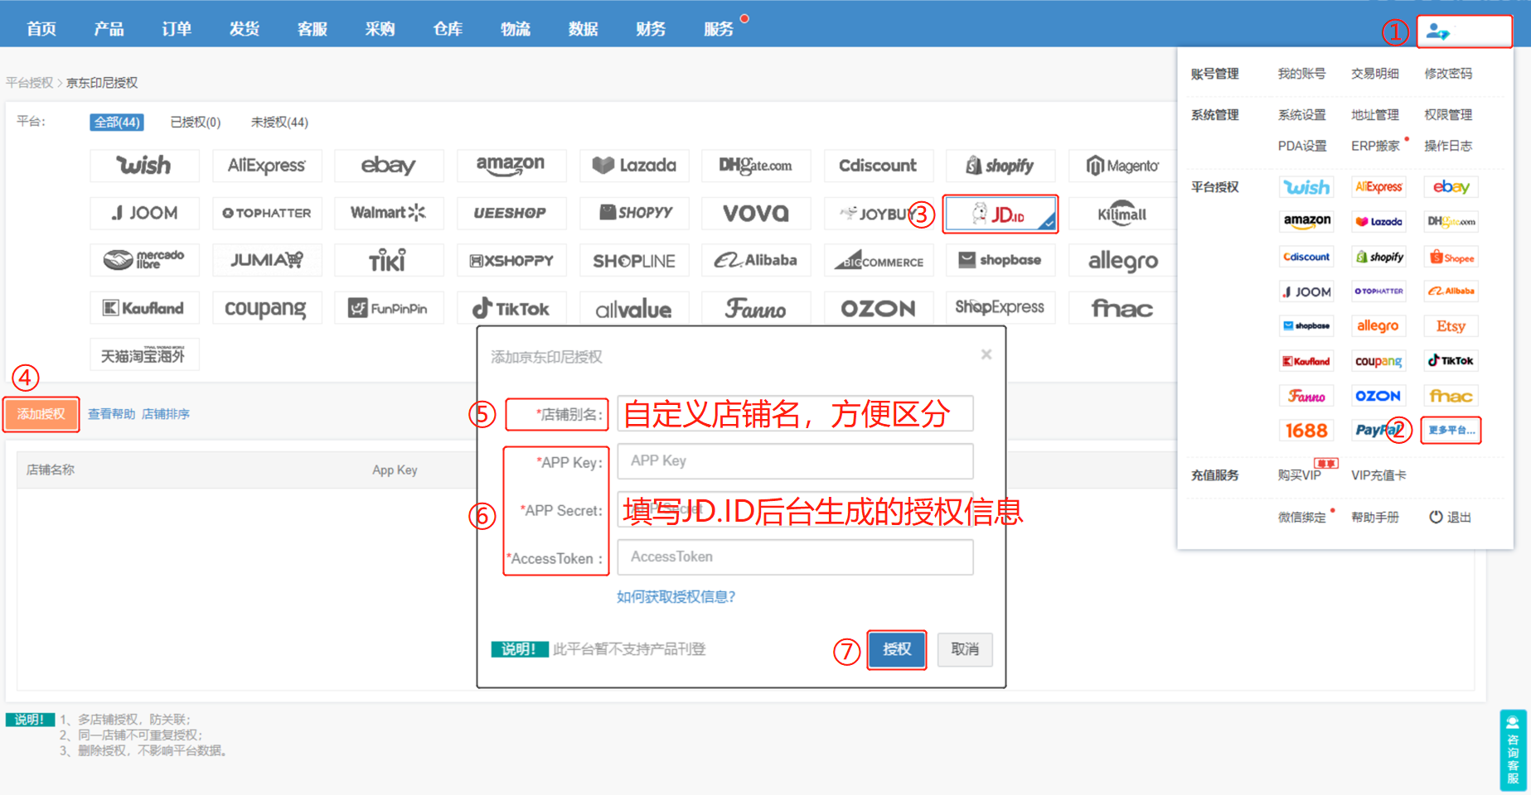
Task: Select the 天猫淘宝海外 platform tile
Action: point(144,355)
